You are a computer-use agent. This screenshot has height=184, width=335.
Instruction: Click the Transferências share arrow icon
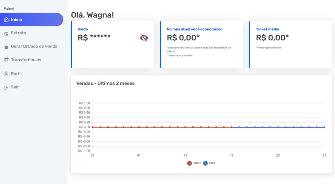click(6, 60)
